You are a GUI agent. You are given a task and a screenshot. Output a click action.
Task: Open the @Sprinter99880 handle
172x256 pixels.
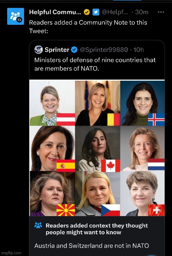tap(104, 50)
